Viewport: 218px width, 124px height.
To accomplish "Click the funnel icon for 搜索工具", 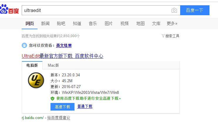I will (163, 36).
